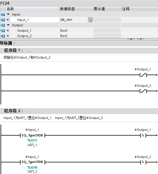Click the down arrow of interface splitter
This screenshot has height=174, width=158.
[141, 39]
